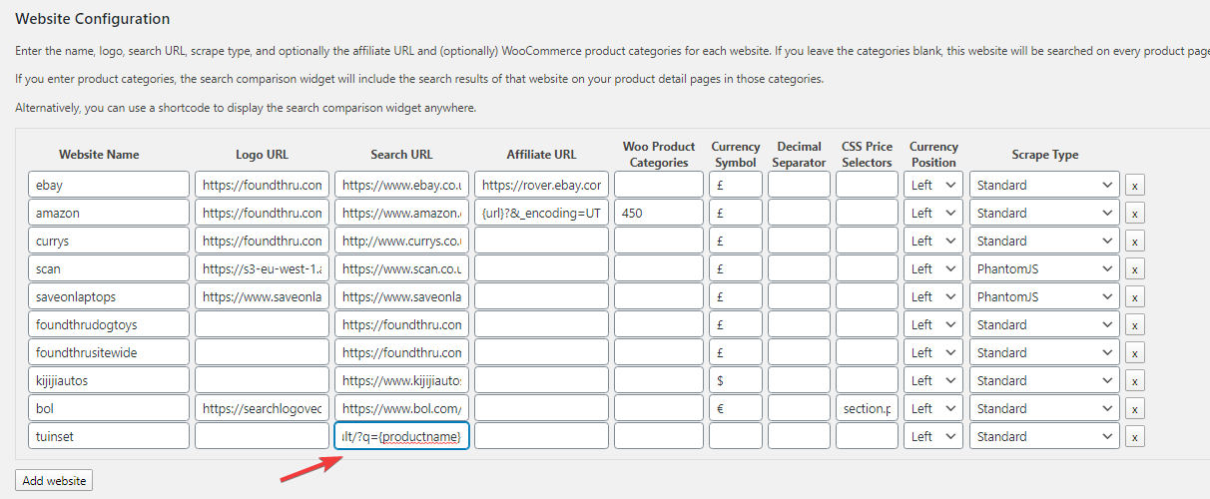
Task: Delete the amazon row using x
Action: (1135, 213)
